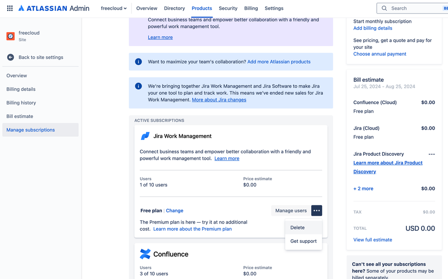This screenshot has height=279, width=448.
Task: Open the freecloud organization dropdown
Action: (x=114, y=8)
